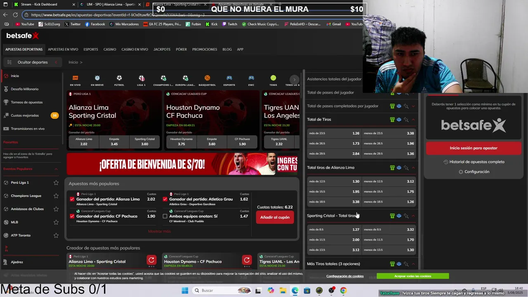The image size is (528, 297).
Task: Click the Windows taskbar Buscar field
Action: 222,290
